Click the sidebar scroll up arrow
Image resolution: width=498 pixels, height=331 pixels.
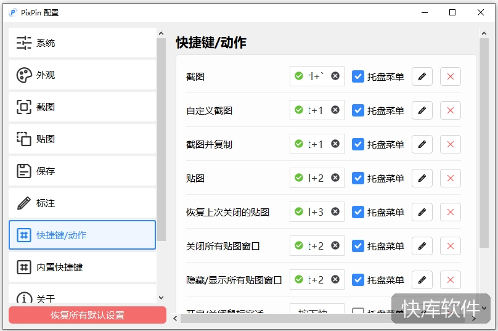pyautogui.click(x=161, y=33)
